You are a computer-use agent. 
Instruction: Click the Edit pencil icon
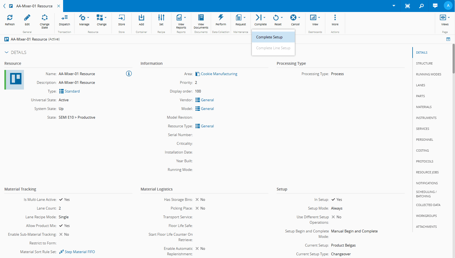[x=27, y=18]
